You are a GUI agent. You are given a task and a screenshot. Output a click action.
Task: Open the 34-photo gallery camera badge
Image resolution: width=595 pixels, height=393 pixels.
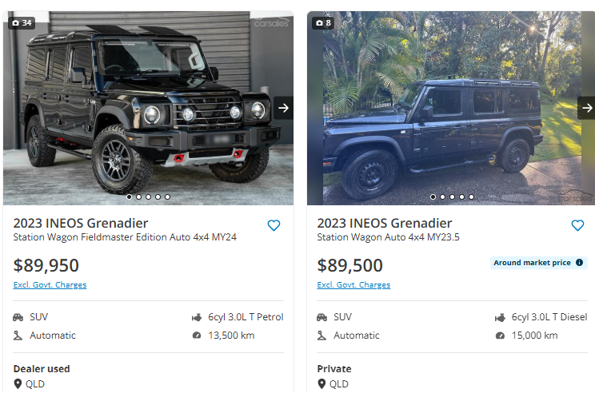pos(22,22)
